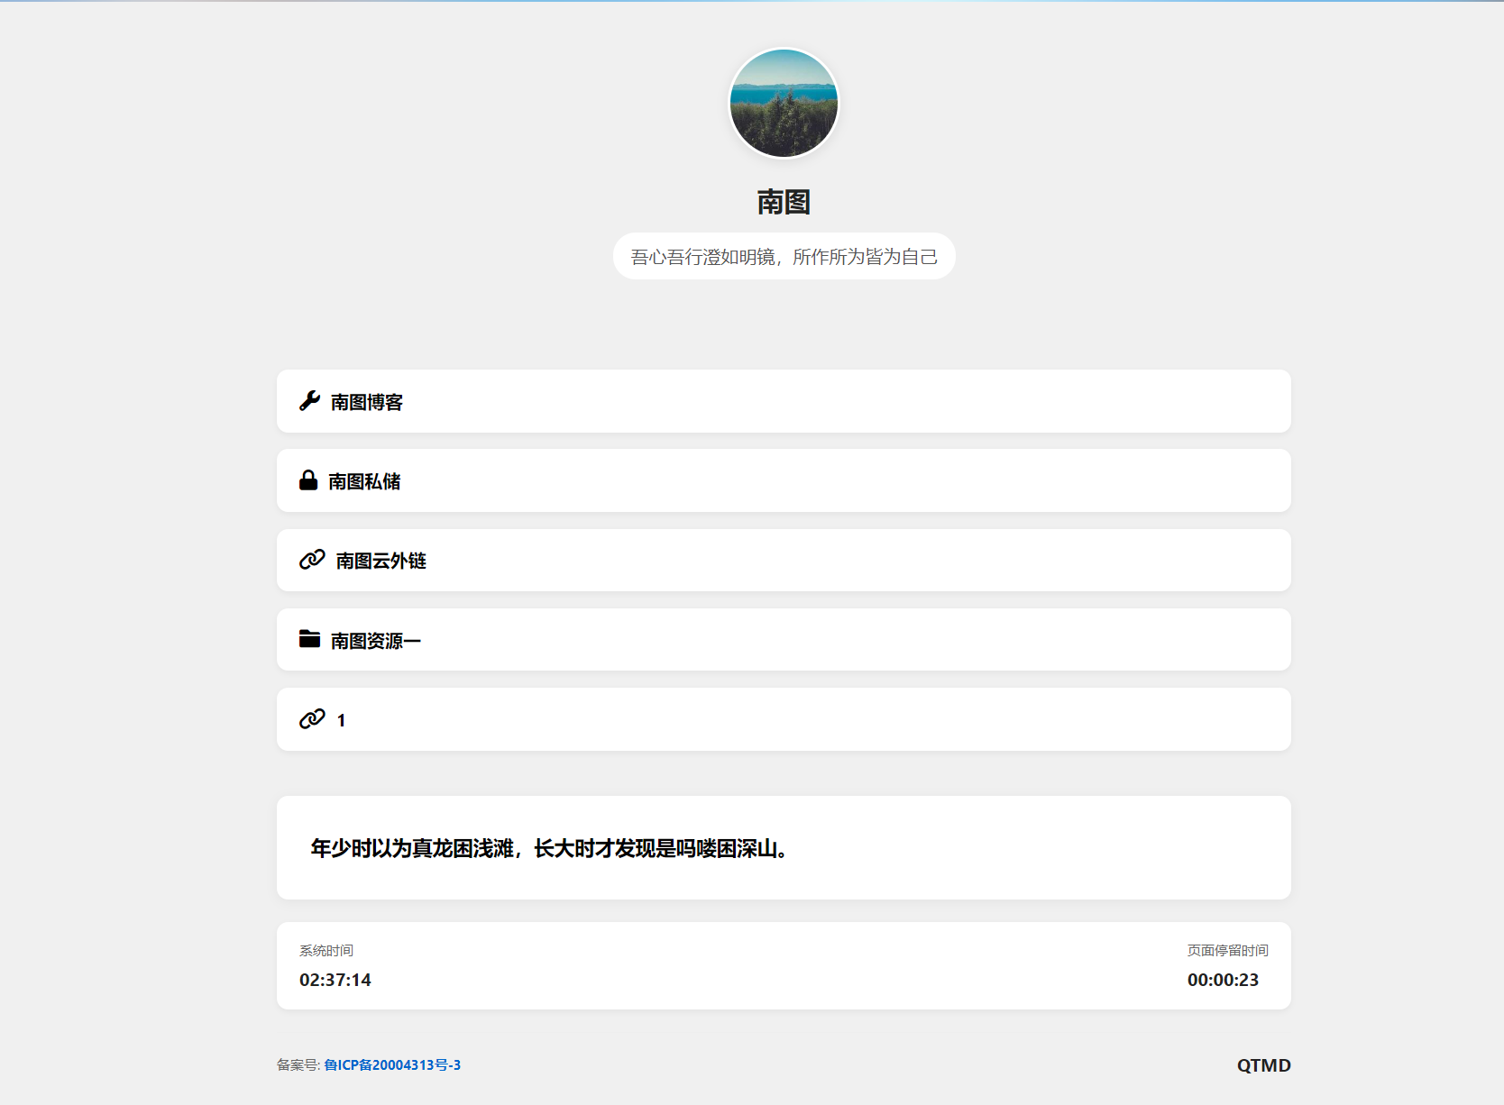Click the card labeled 1

pos(784,718)
